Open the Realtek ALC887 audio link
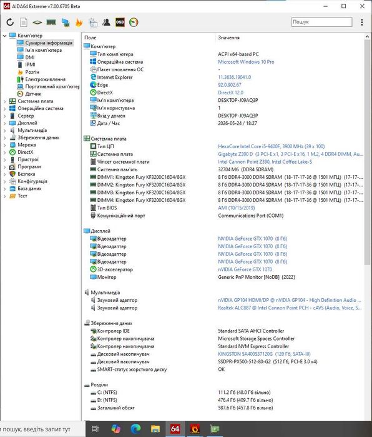Screen dimensions: 372x437 (x=290, y=308)
